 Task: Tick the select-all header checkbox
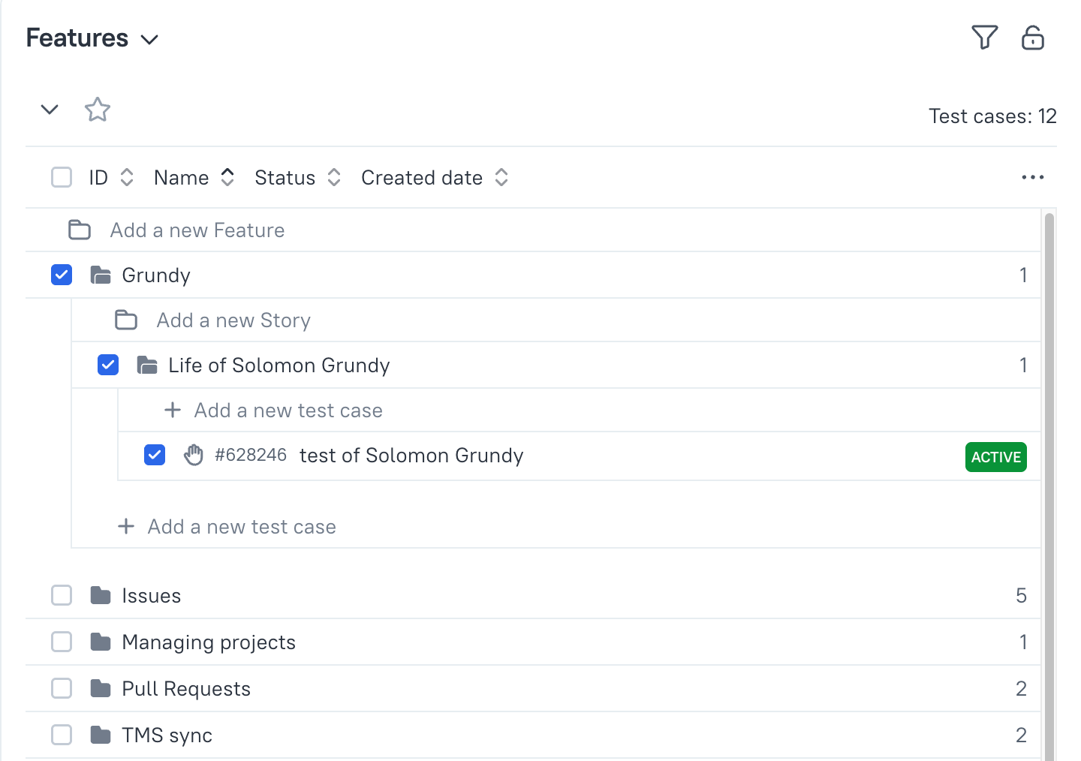click(x=62, y=177)
